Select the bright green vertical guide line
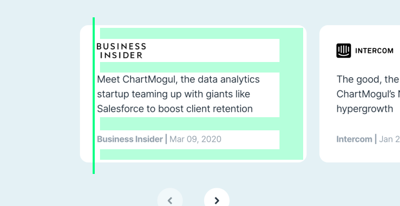Image resolution: width=400 pixels, height=206 pixels. coord(94,96)
